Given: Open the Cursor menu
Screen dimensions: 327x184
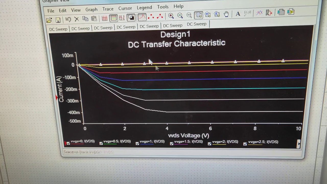Looking at the screenshot, I should point(125,8).
